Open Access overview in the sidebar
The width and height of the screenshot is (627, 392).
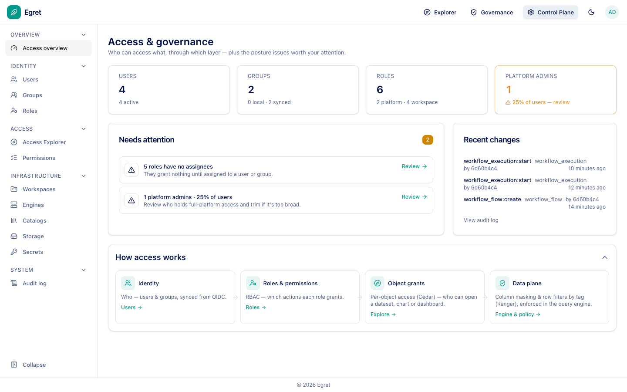point(48,48)
